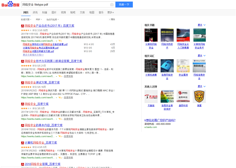The image size is (236, 168).
Task: Click PDF icon beside 网络安全产业白皮书 result
Action: click(22, 26)
